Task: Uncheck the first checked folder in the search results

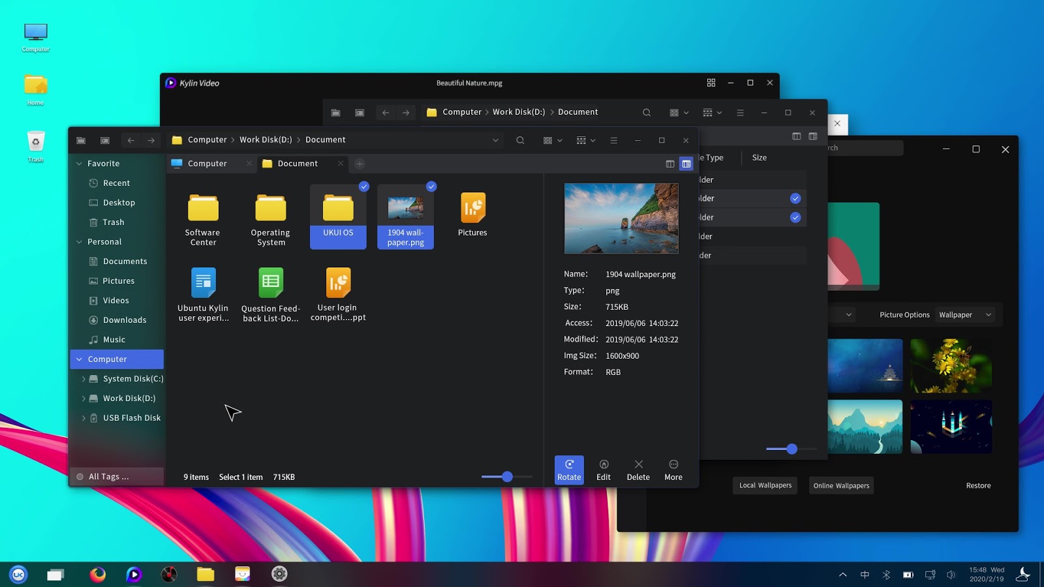Action: [795, 198]
